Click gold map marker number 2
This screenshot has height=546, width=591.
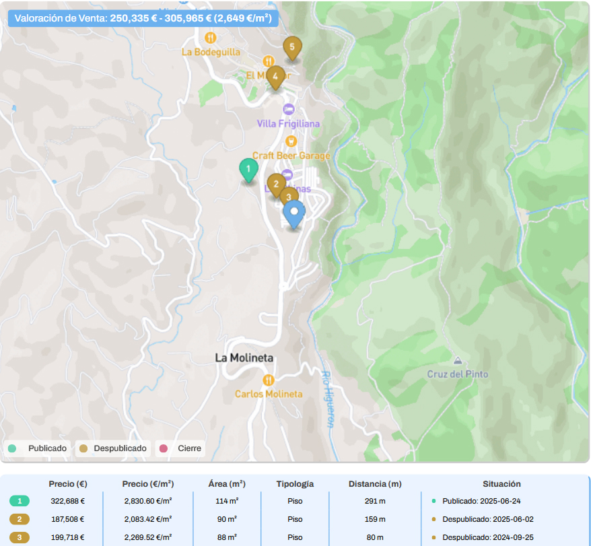(276, 184)
